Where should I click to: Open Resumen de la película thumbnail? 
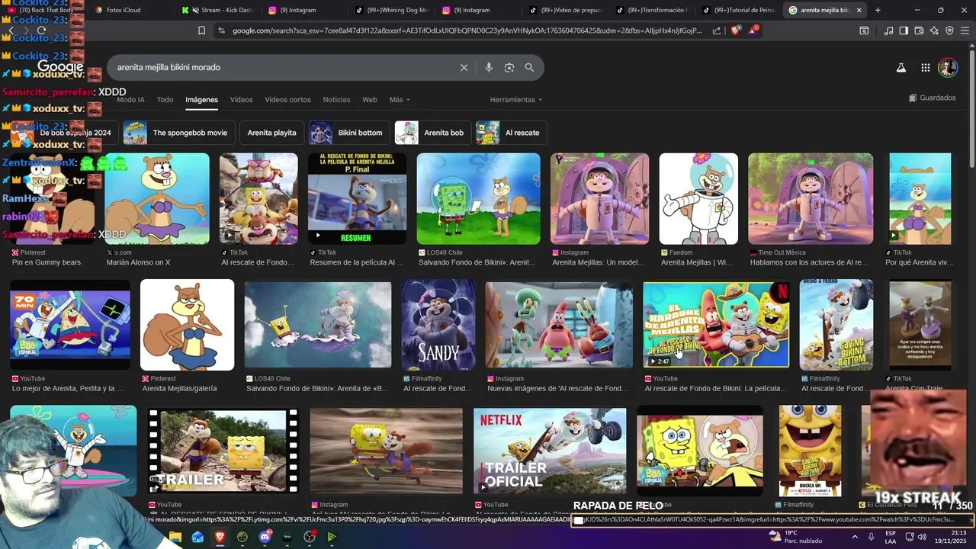(x=357, y=199)
